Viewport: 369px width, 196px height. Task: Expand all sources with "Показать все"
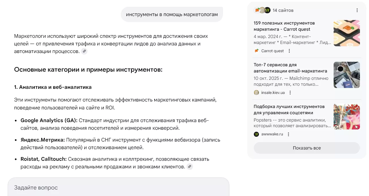coord(307,148)
